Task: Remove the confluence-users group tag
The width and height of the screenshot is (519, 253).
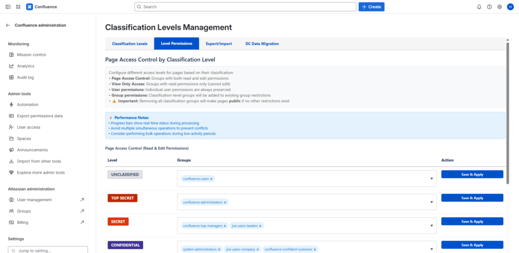Action: click(x=211, y=179)
